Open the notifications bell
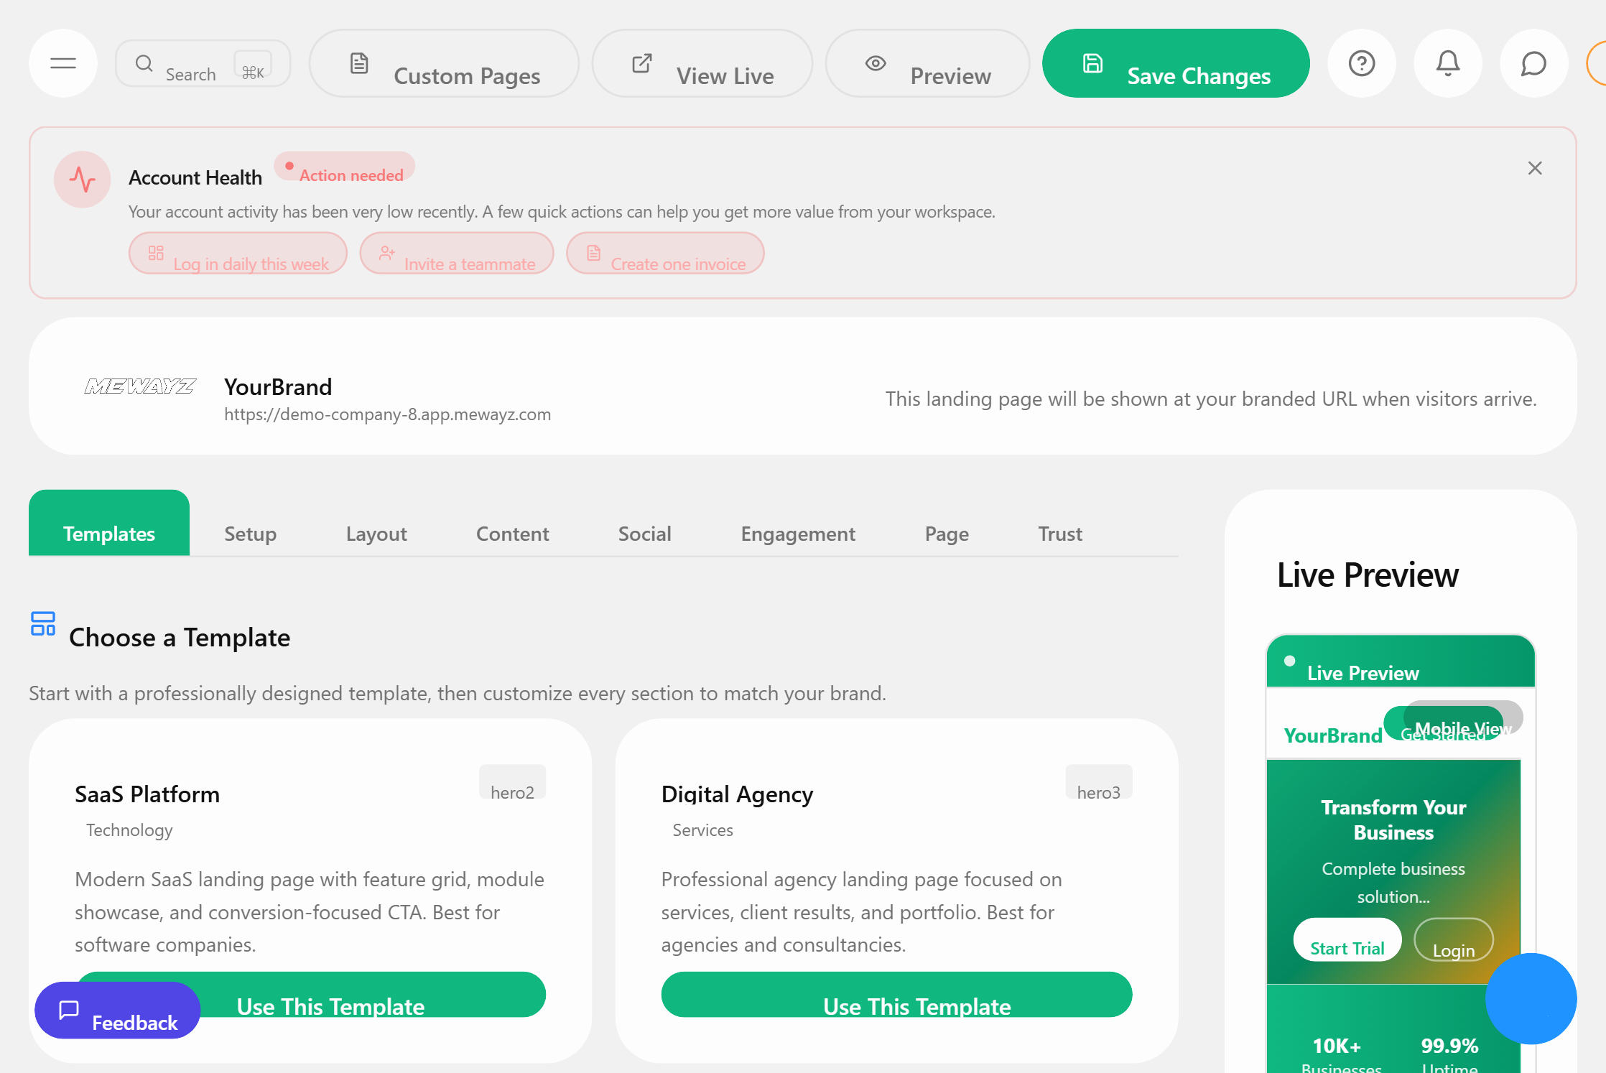The width and height of the screenshot is (1606, 1073). [1448, 63]
